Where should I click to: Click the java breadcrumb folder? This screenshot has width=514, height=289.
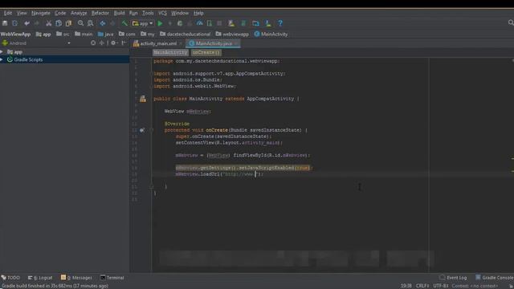click(x=105, y=34)
